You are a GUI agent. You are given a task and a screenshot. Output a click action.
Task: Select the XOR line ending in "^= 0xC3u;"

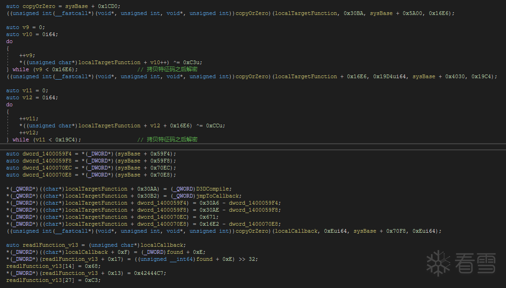[110, 62]
